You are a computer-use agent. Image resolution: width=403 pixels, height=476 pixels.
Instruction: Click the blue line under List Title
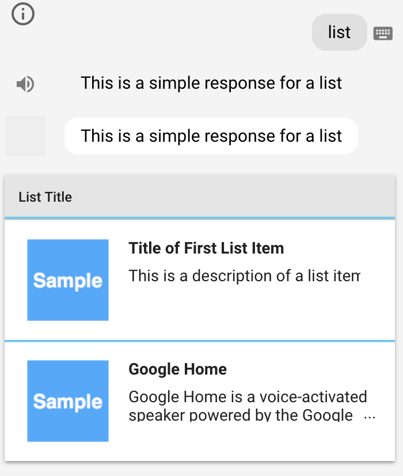tap(200, 218)
